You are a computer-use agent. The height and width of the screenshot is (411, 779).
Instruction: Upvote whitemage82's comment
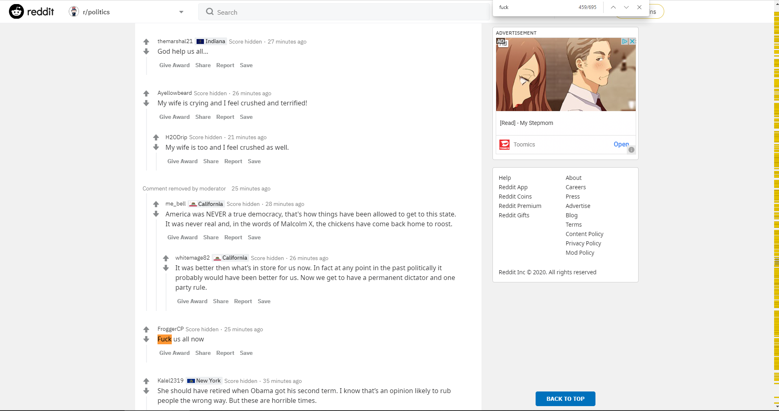(x=166, y=258)
